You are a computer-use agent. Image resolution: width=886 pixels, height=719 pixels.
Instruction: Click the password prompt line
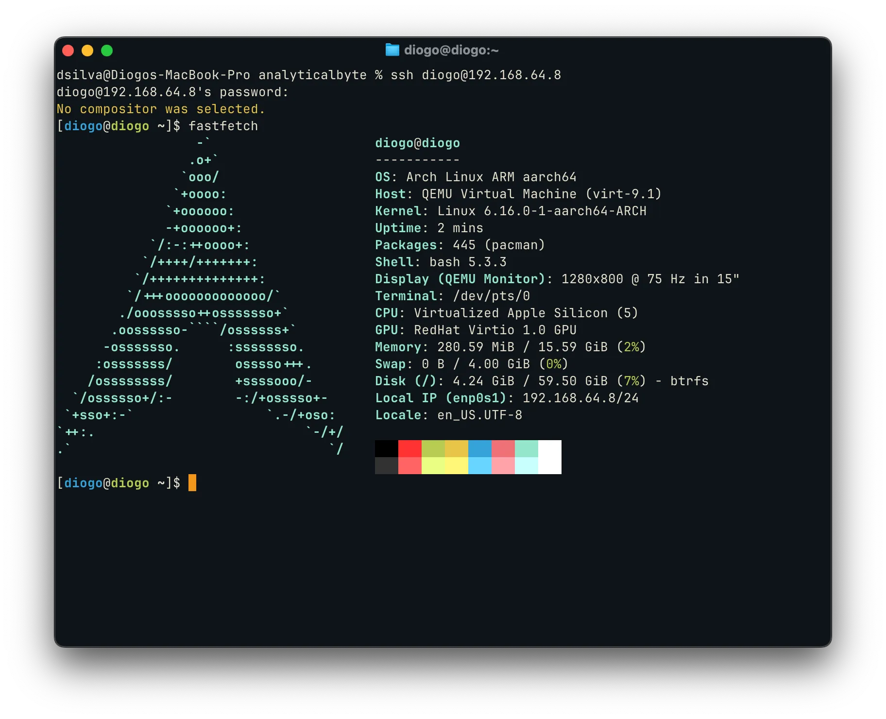coord(172,92)
